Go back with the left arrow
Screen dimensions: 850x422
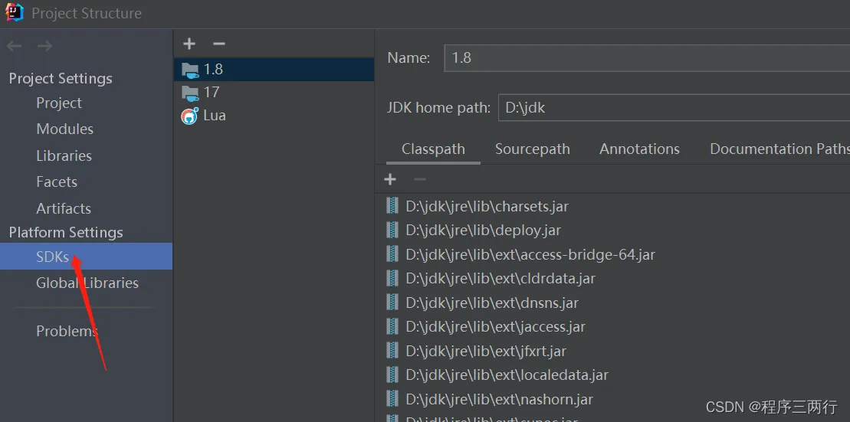(x=14, y=46)
